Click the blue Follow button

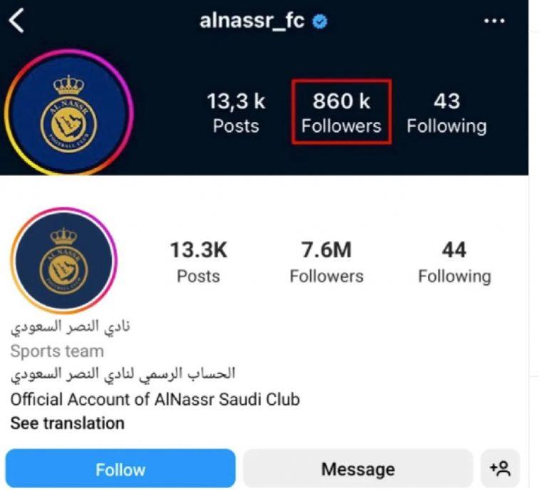click(120, 468)
